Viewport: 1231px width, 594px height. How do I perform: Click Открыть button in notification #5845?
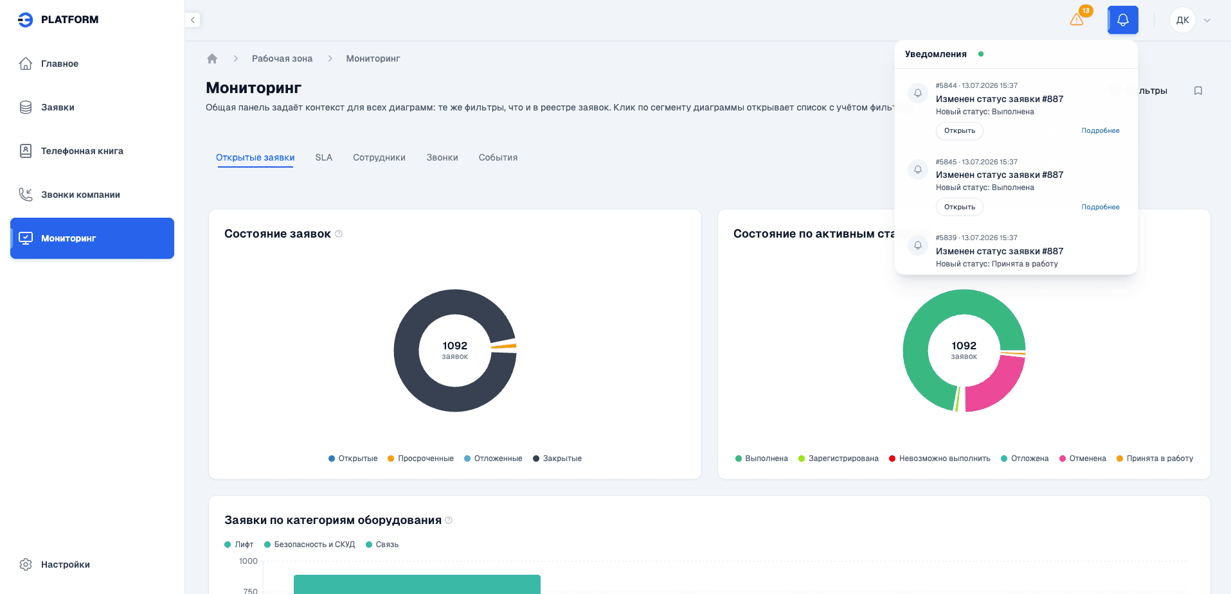960,207
